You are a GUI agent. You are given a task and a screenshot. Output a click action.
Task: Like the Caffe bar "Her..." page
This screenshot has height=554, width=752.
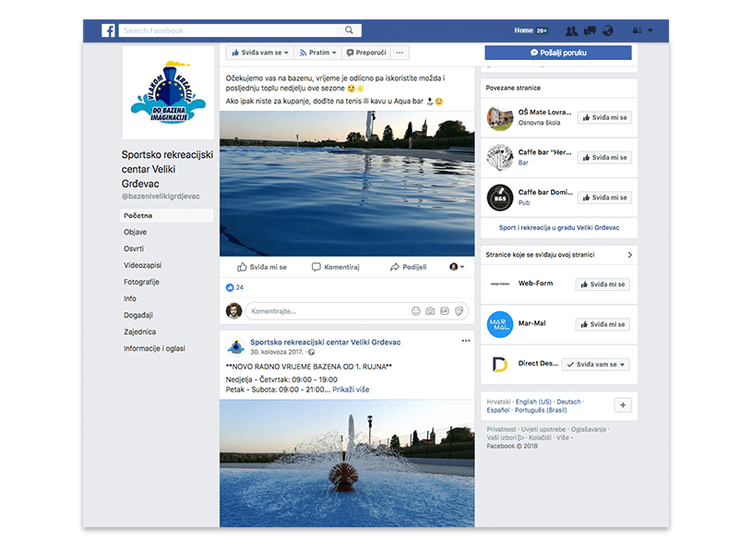click(604, 158)
